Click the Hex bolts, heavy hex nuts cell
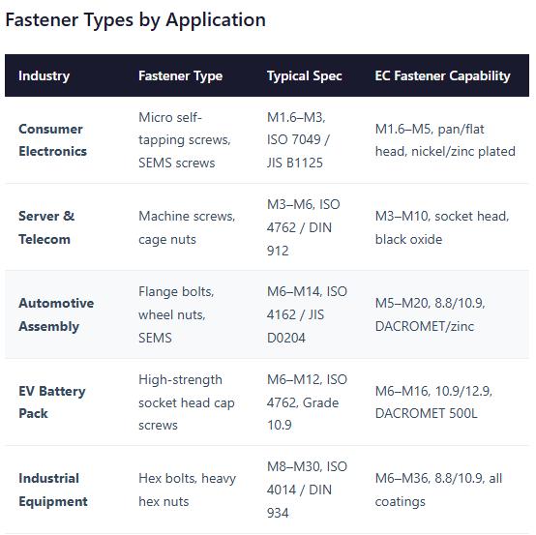The height and width of the screenshot is (535, 536). coord(188,490)
